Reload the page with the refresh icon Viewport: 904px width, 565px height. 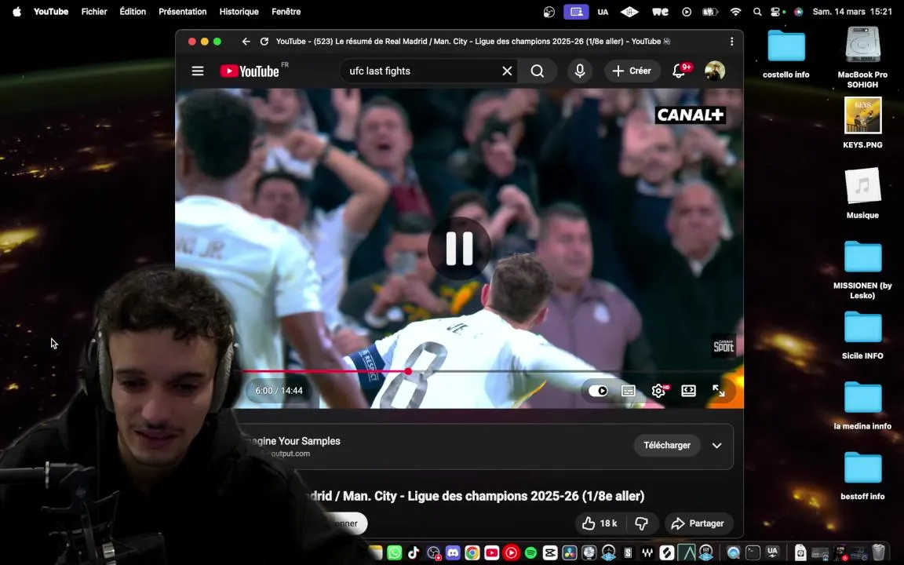click(x=264, y=42)
